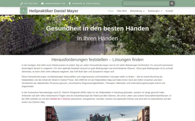Expand the Strahlungen dropdown arrow

[x=162, y=11]
